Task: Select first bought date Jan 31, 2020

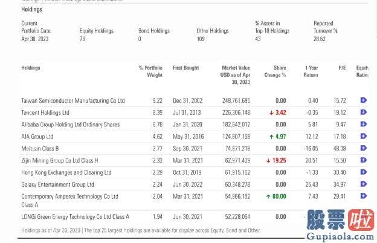Action: coord(187,125)
